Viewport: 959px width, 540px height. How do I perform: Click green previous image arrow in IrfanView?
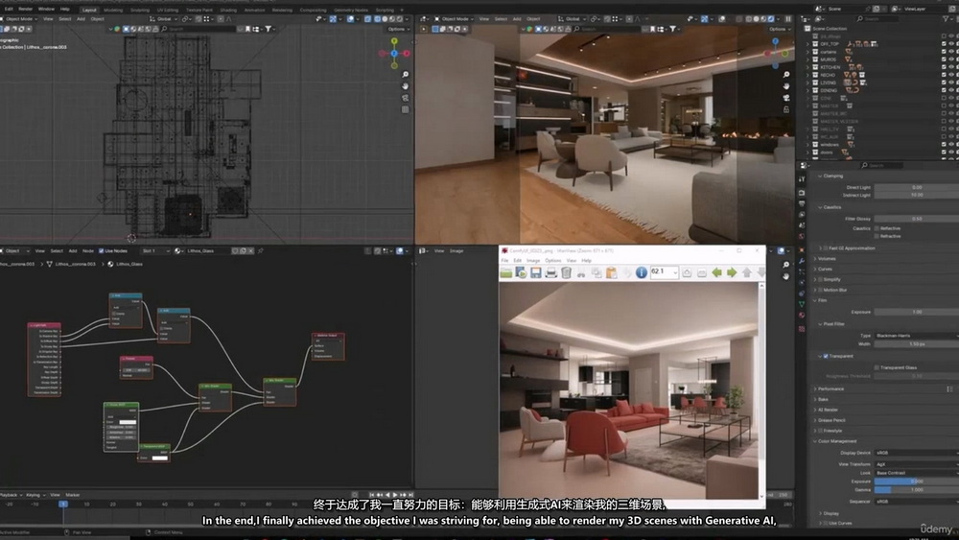(x=716, y=272)
